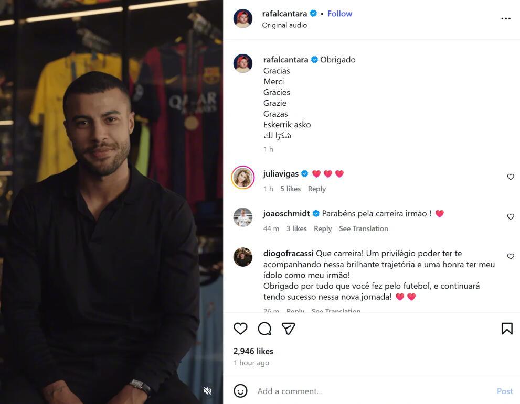The height and width of the screenshot is (404, 520).
Task: Follow rafalcantara
Action: (339, 14)
